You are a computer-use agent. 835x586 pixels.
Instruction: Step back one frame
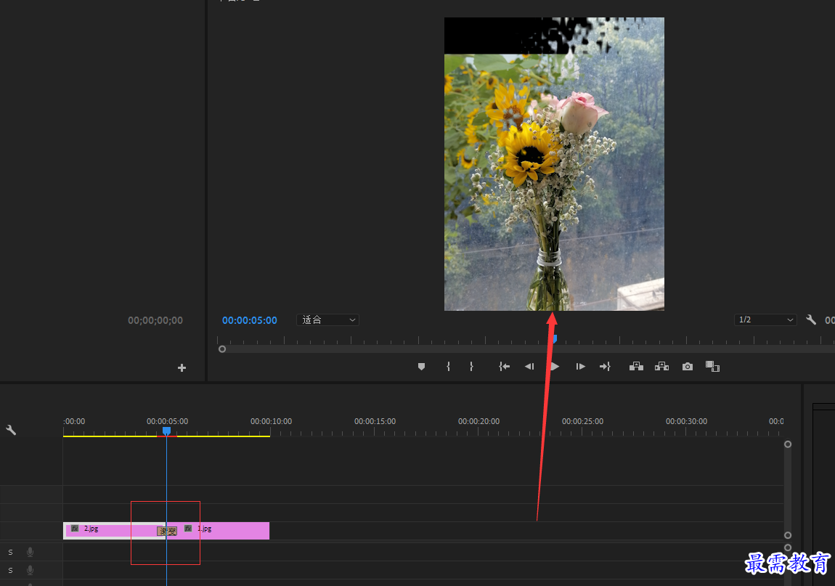pyautogui.click(x=529, y=367)
